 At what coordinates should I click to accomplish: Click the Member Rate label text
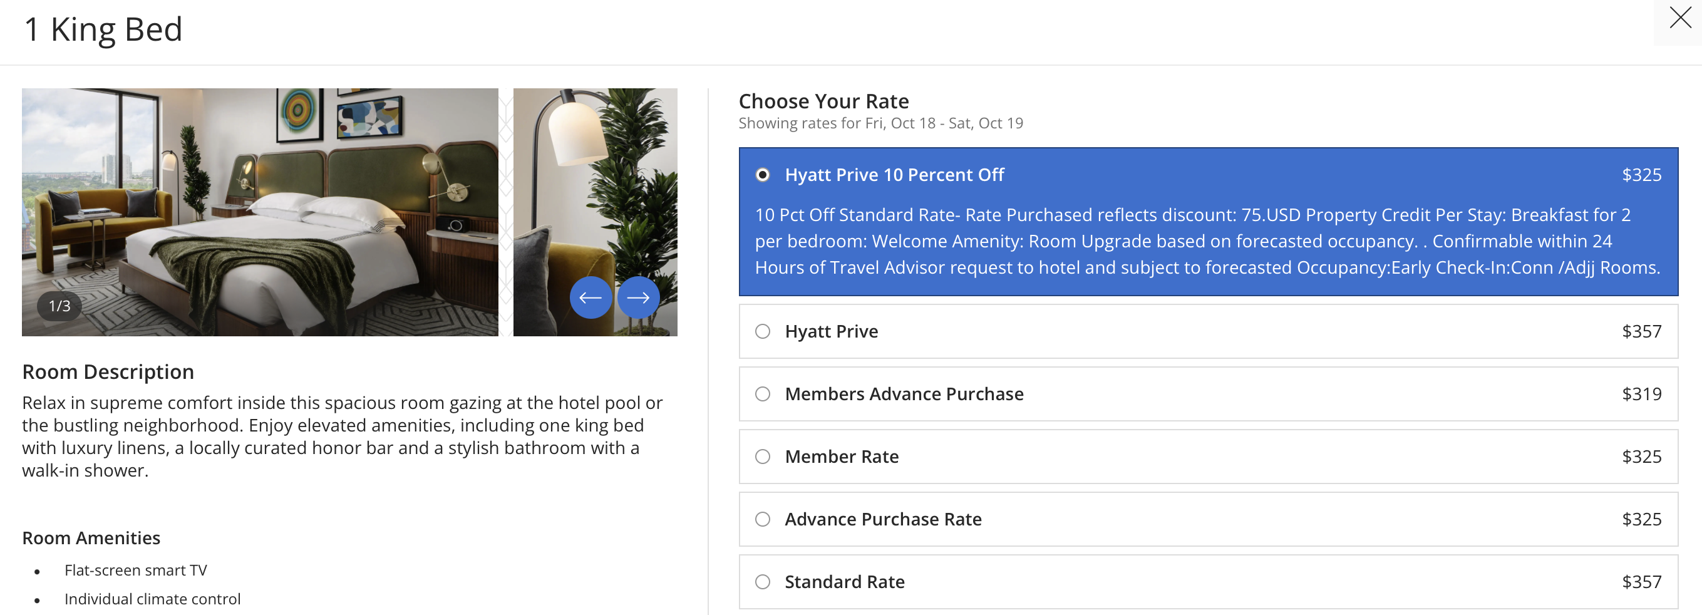coord(841,457)
